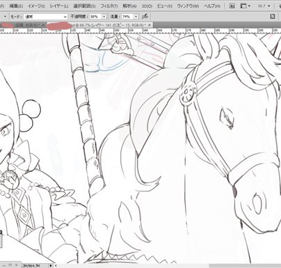Image resolution: width=281 pixels, height=268 pixels.
Task: Open the 3D menu
Action: (x=147, y=6)
